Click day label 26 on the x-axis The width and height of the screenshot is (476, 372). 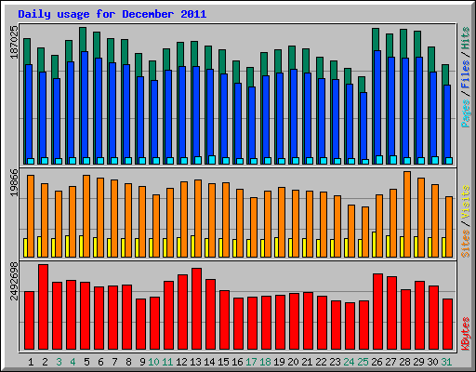coord(377,362)
